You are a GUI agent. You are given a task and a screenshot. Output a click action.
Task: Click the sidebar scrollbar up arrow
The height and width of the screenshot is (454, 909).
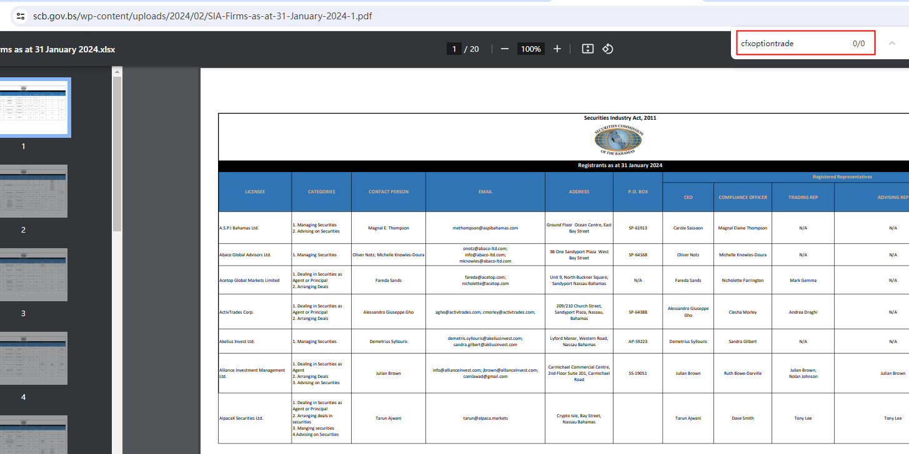point(117,72)
